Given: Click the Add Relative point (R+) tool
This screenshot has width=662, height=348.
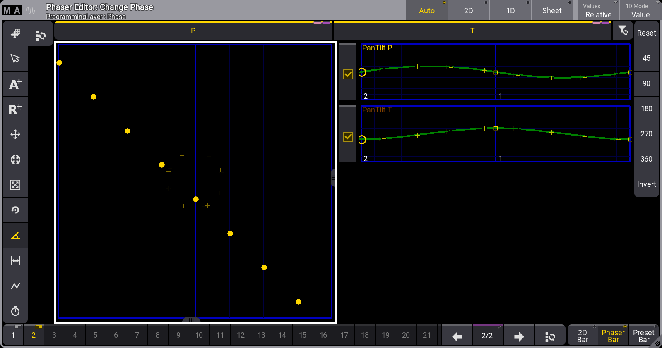Looking at the screenshot, I should point(15,109).
